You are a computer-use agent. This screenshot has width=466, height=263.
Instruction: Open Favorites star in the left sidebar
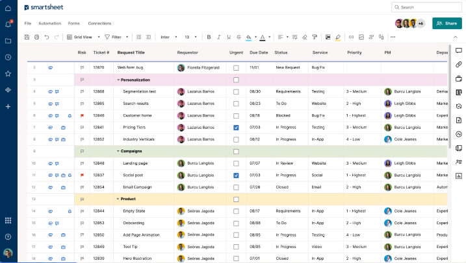click(8, 74)
